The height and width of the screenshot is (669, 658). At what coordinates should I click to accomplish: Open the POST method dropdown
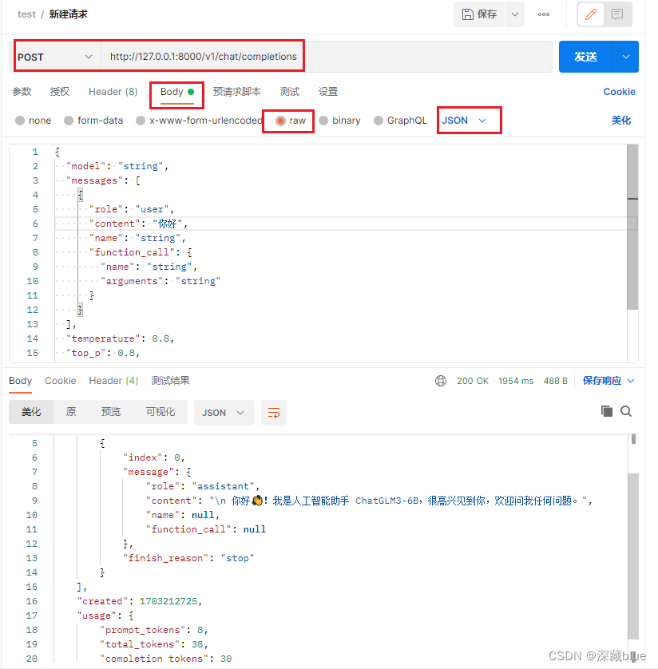coord(54,57)
